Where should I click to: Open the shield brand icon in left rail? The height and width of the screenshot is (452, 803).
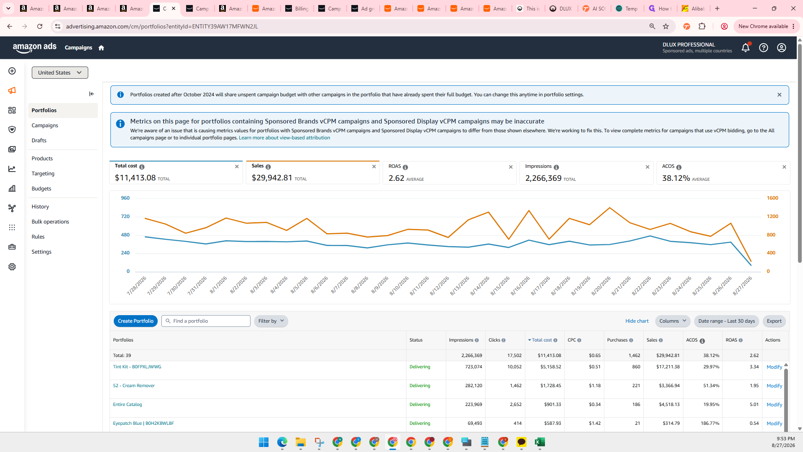click(x=12, y=130)
